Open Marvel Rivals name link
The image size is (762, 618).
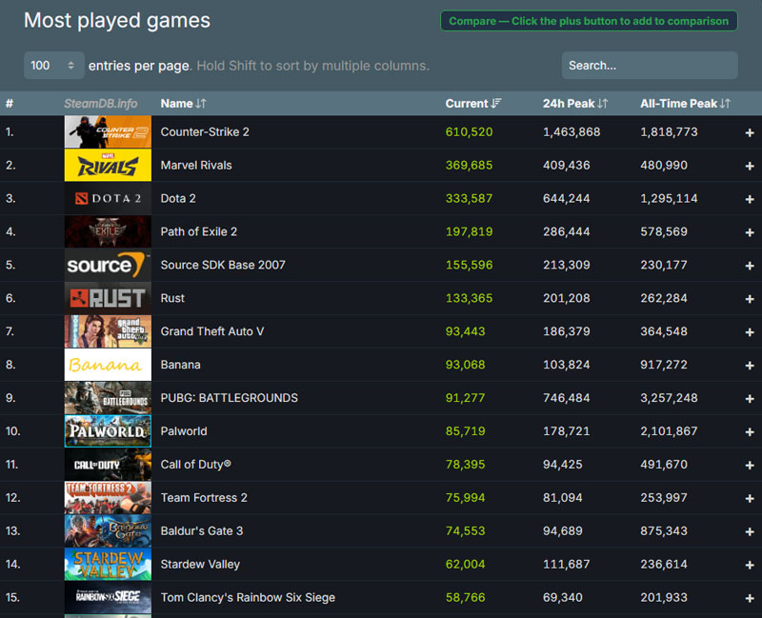[196, 165]
